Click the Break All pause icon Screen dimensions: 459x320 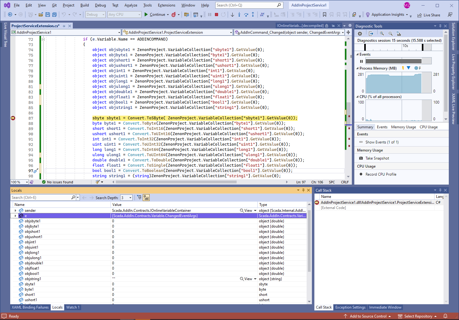210,15
